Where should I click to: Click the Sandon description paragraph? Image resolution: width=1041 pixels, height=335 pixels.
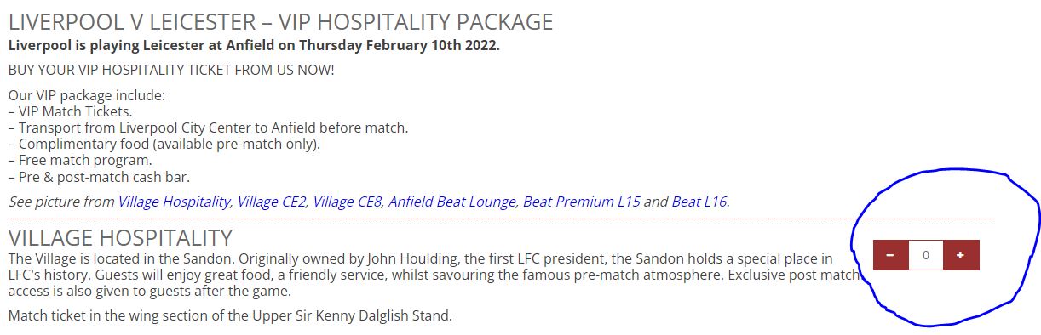click(x=434, y=275)
